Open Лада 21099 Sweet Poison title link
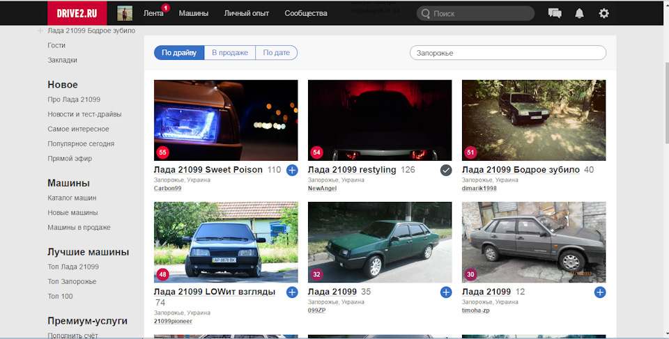The width and height of the screenshot is (669, 339). click(208, 170)
